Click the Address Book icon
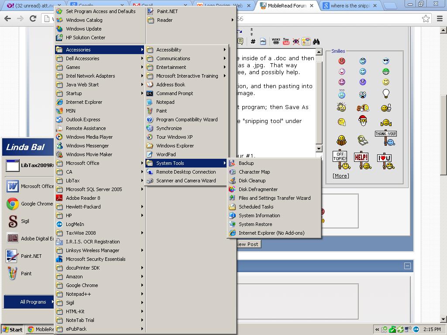This screenshot has height=335, width=447. pyautogui.click(x=150, y=85)
